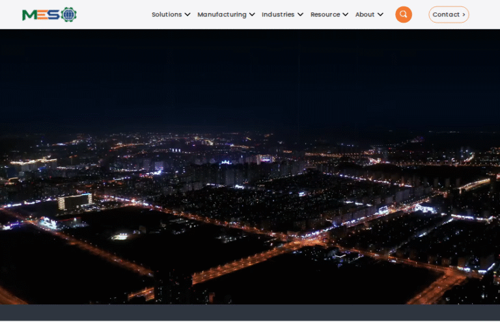This screenshot has height=333, width=500.
Task: Open search with the orange magnifier icon
Action: tap(404, 14)
